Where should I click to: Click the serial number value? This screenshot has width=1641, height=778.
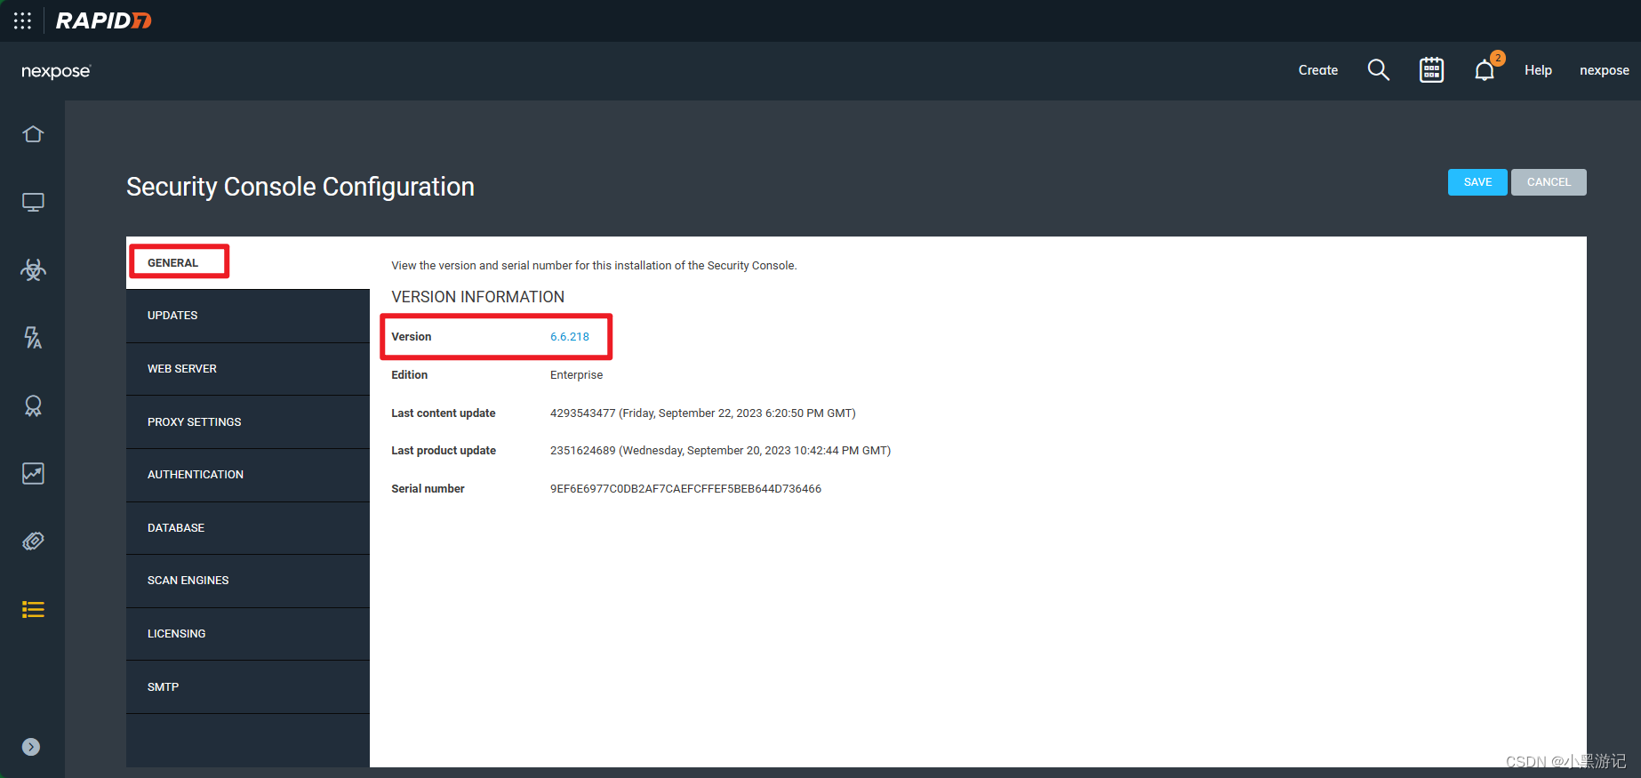685,489
